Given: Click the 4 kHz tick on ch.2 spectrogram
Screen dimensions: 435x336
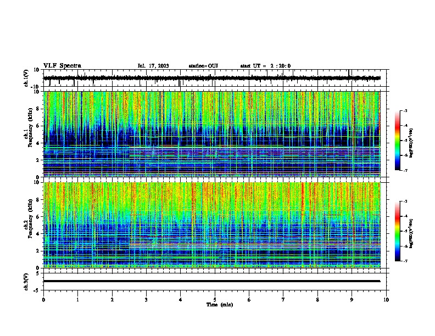Looking at the screenshot, I should pyautogui.click(x=38, y=234).
